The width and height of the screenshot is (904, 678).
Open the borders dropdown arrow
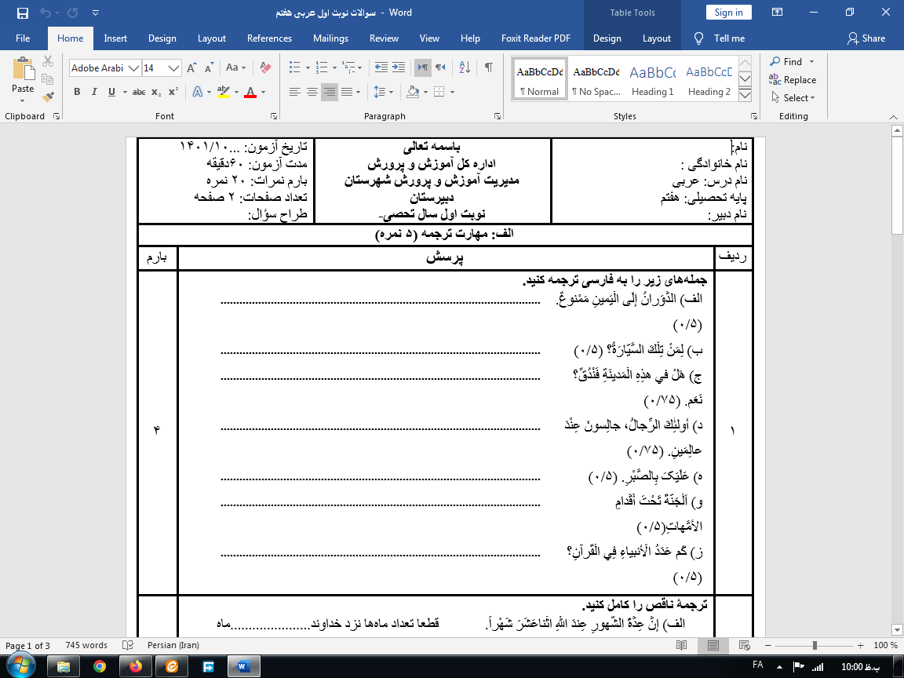pos(453,93)
